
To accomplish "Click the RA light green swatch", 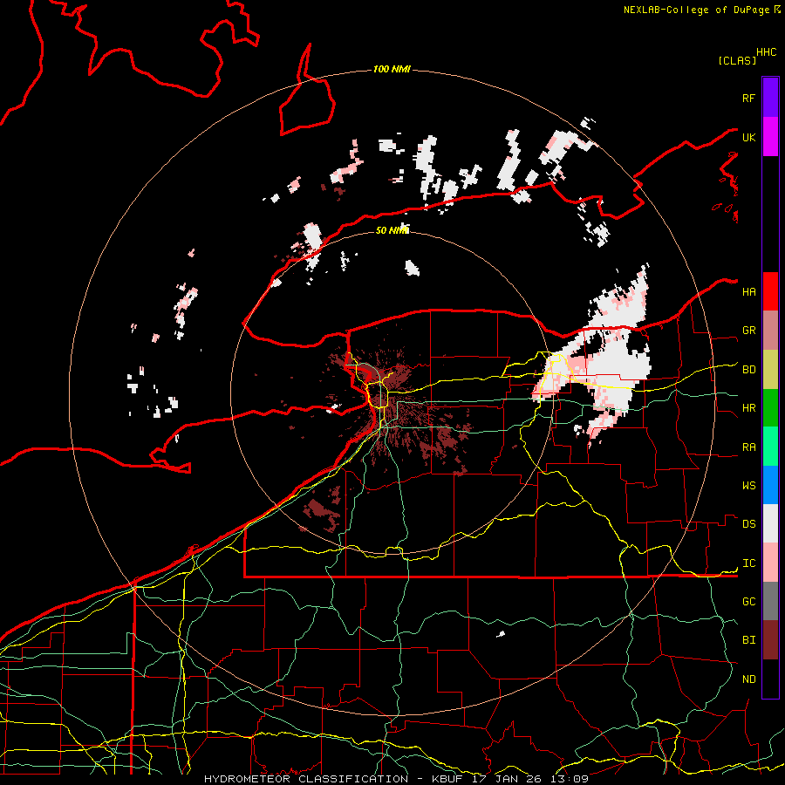I will [770, 447].
